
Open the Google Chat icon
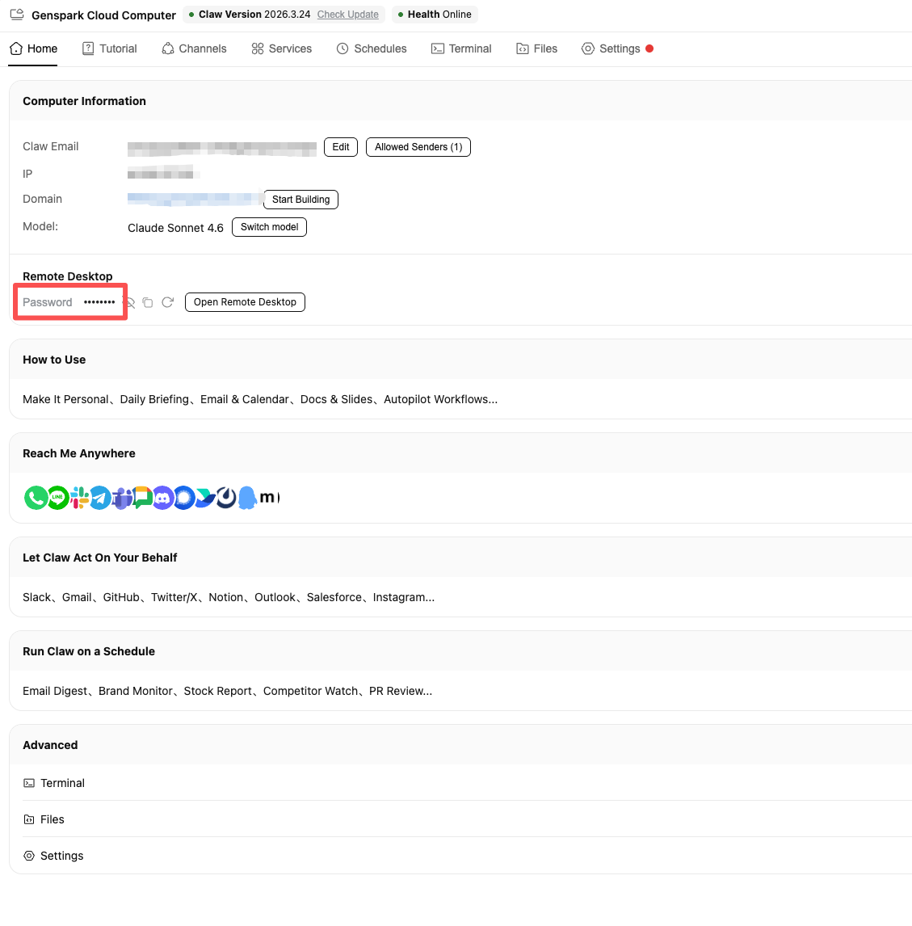coord(142,498)
